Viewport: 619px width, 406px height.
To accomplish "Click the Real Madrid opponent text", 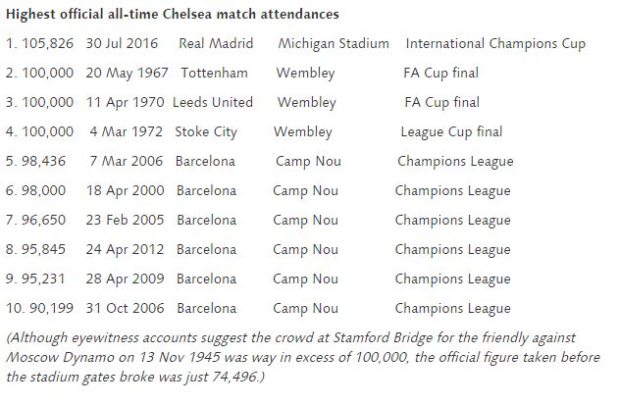I will click(x=216, y=43).
